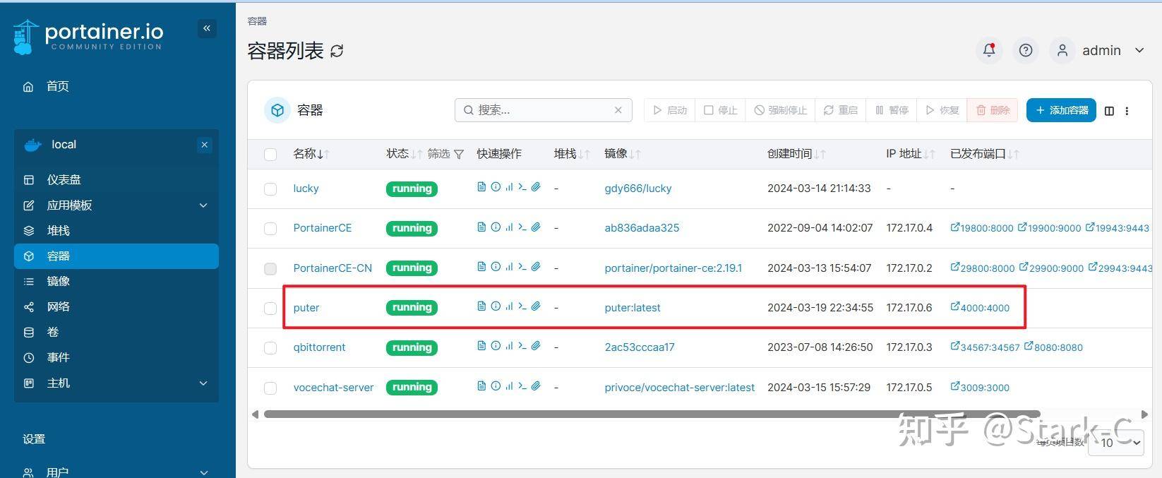Click attach icon for puter container
1162x478 pixels.
point(536,306)
